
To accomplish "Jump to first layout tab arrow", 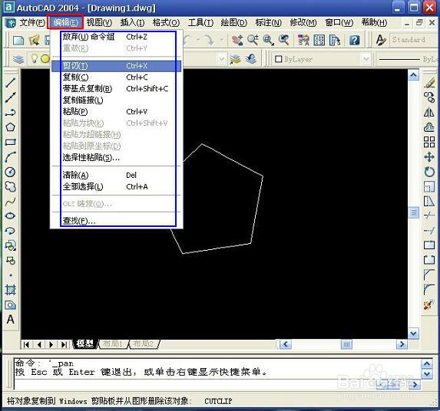I will coord(26,344).
